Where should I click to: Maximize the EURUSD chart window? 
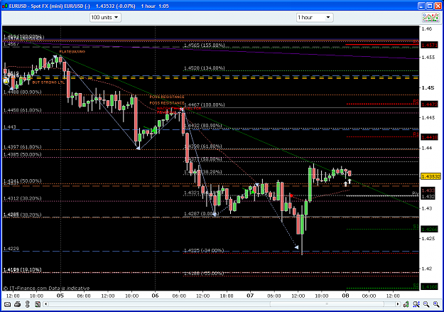pyautogui.click(x=430, y=6)
